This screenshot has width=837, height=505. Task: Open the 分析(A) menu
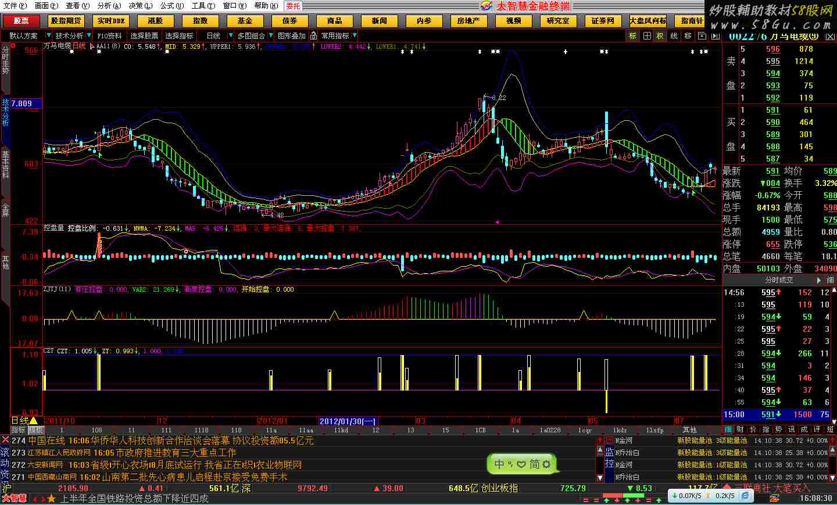tap(109, 6)
